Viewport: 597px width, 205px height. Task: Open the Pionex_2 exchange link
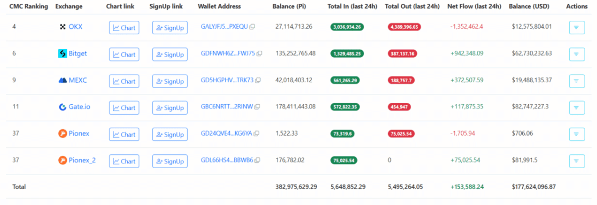tap(82, 160)
